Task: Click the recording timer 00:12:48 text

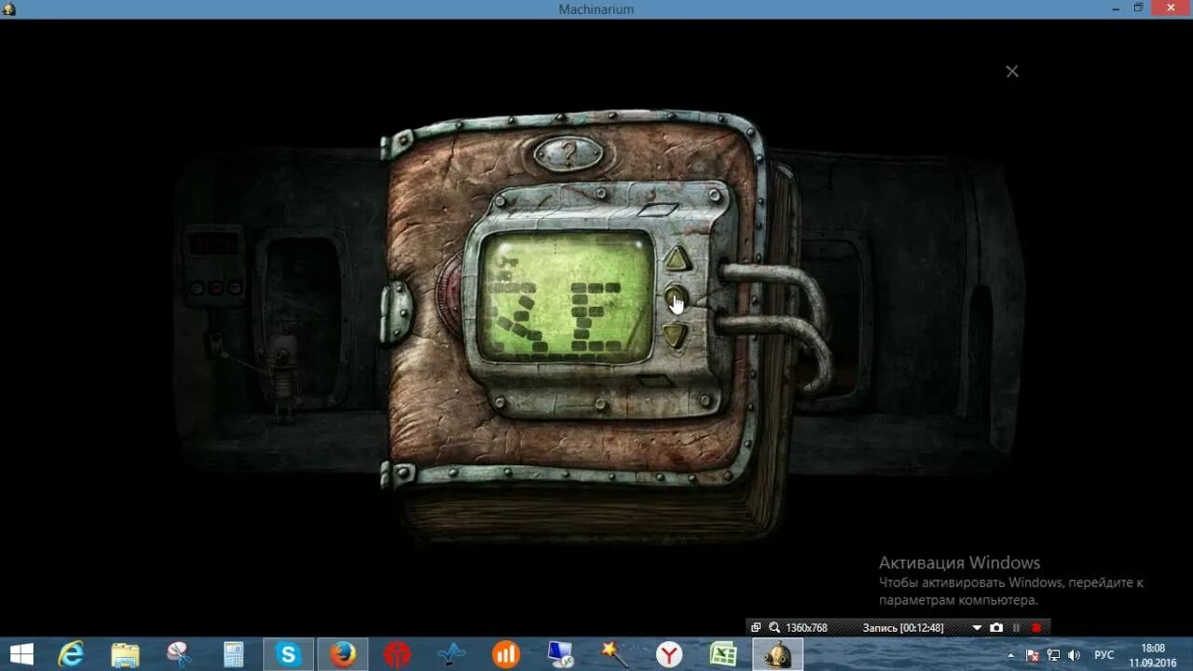Action: coord(903,628)
